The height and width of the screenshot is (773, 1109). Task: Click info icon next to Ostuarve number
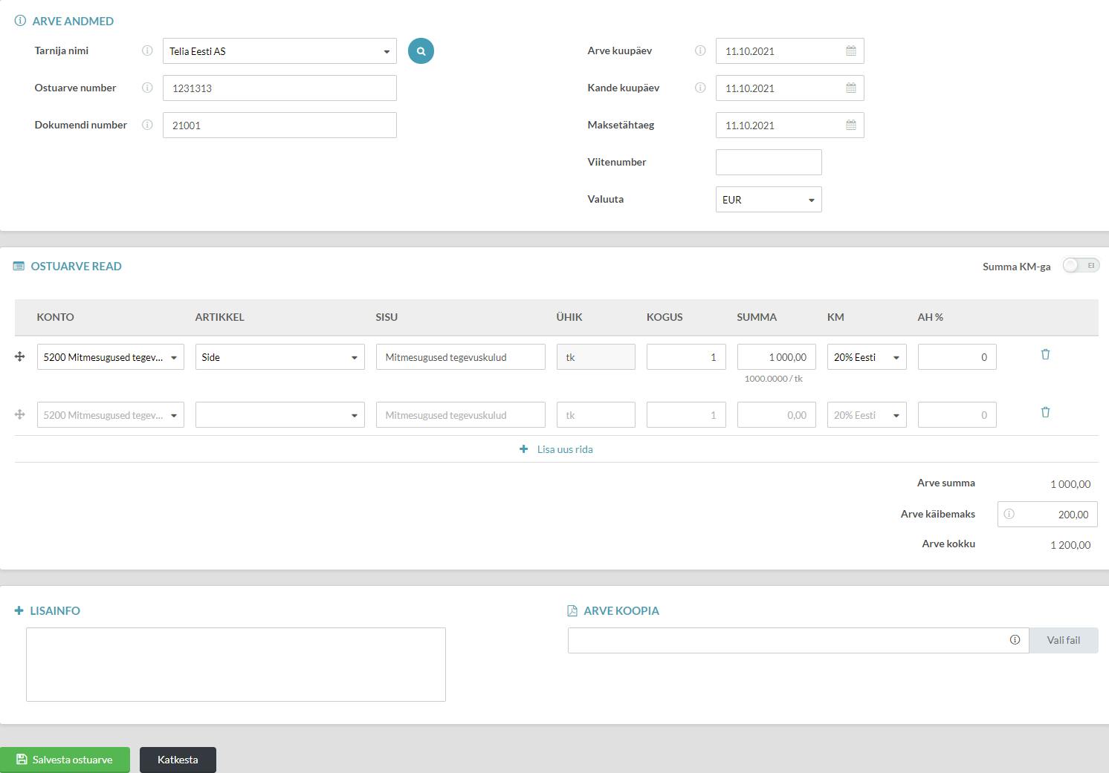(x=147, y=88)
